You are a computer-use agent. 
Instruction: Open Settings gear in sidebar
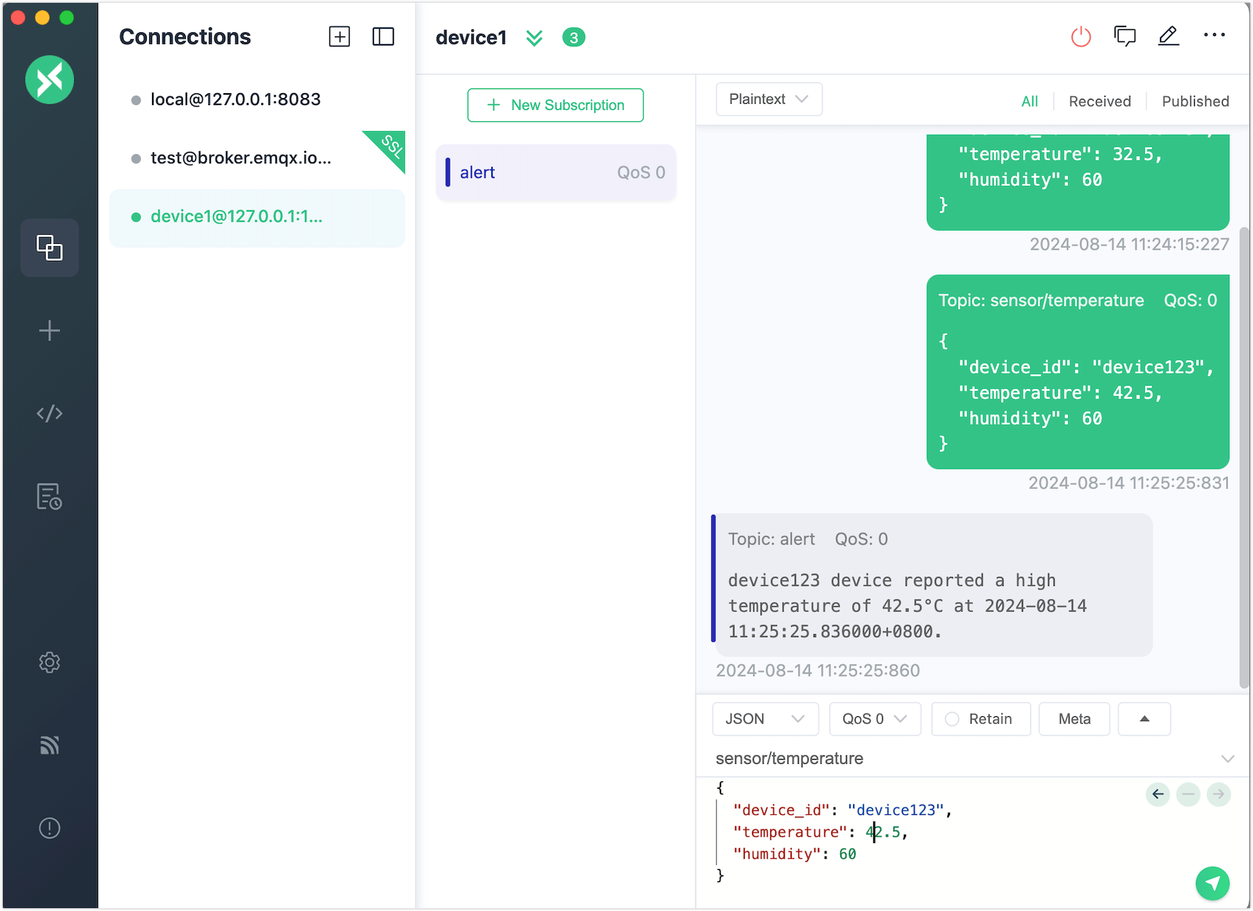pyautogui.click(x=50, y=662)
